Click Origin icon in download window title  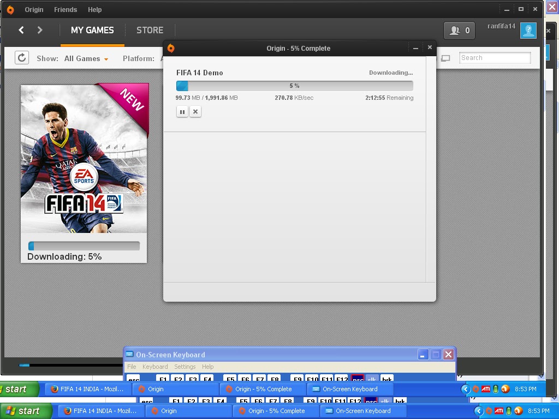tap(171, 48)
